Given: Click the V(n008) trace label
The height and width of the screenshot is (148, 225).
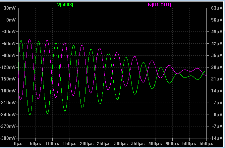Looking at the screenshot, I should [65, 5].
